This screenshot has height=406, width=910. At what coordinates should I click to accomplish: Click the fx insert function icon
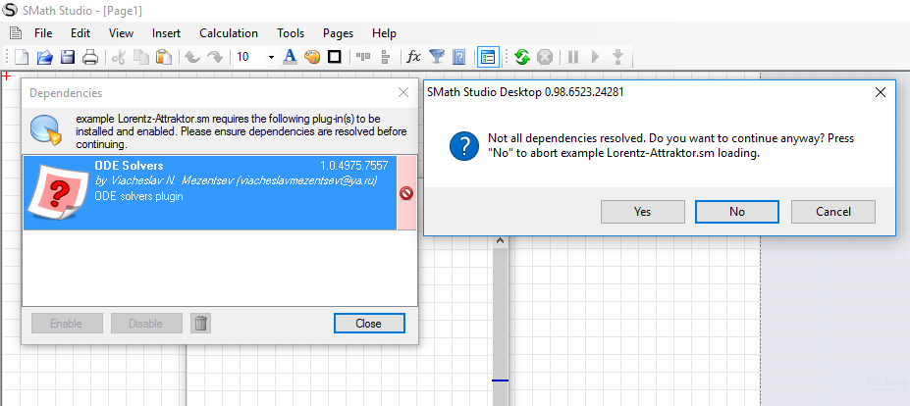pos(413,57)
